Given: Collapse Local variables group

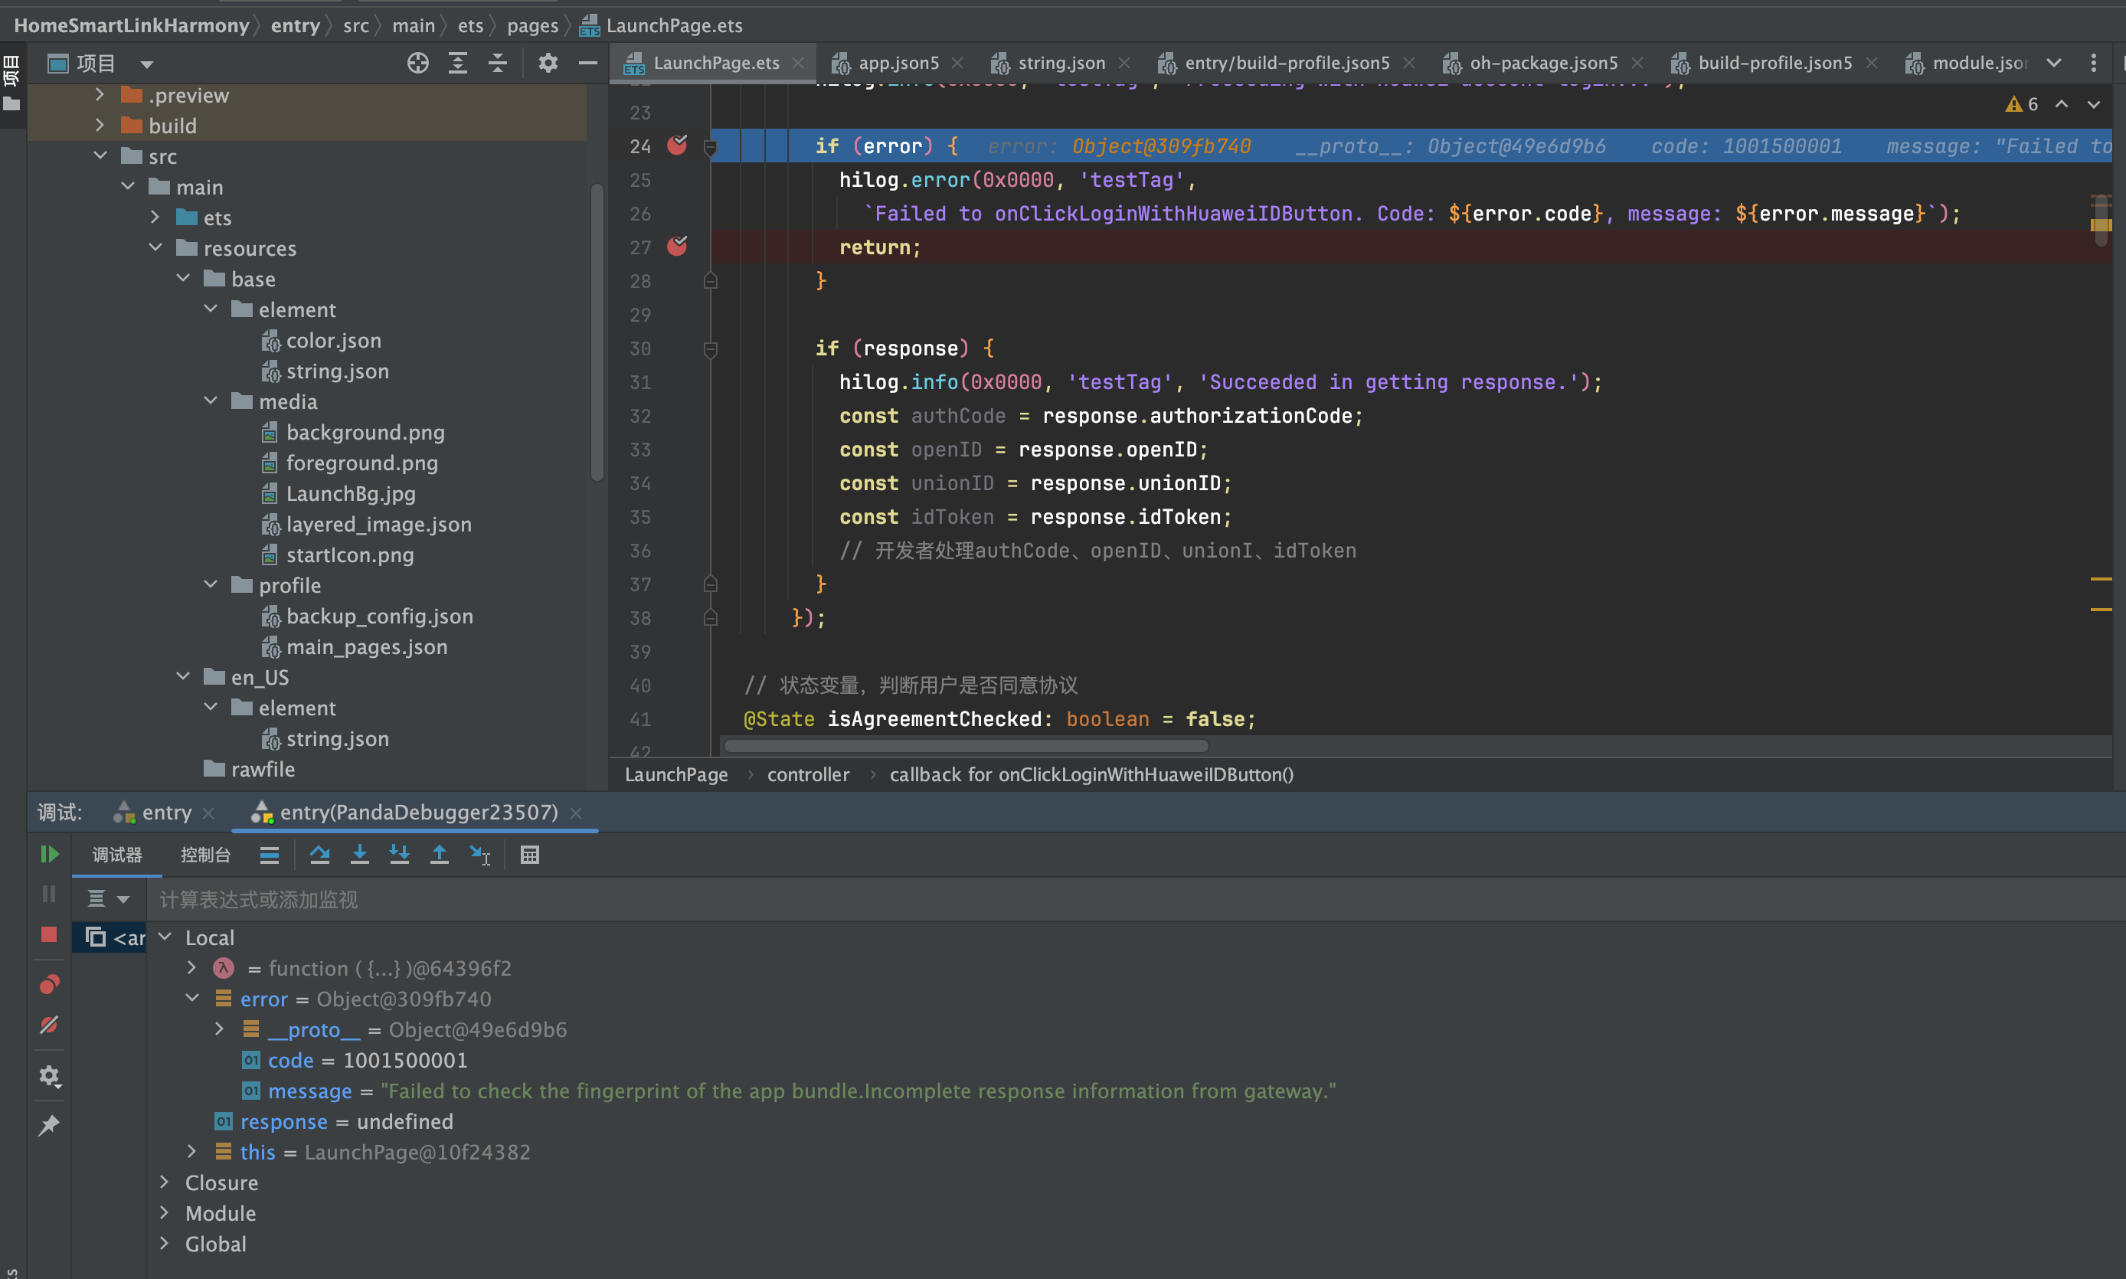Looking at the screenshot, I should pyautogui.click(x=165, y=937).
